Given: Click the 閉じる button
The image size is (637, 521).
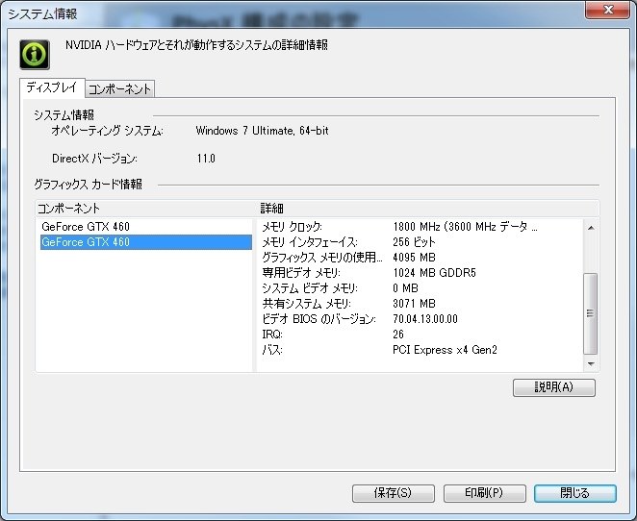Looking at the screenshot, I should coord(575,493).
